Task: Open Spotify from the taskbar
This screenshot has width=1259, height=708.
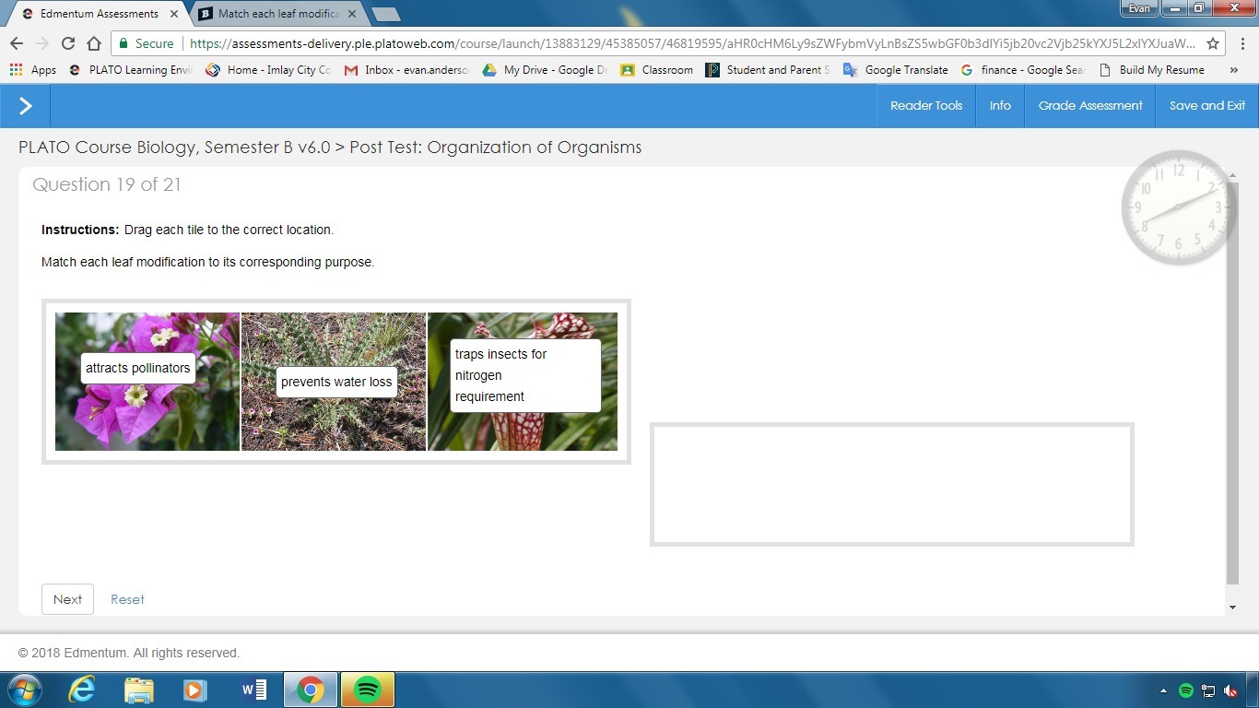Action: coord(368,690)
